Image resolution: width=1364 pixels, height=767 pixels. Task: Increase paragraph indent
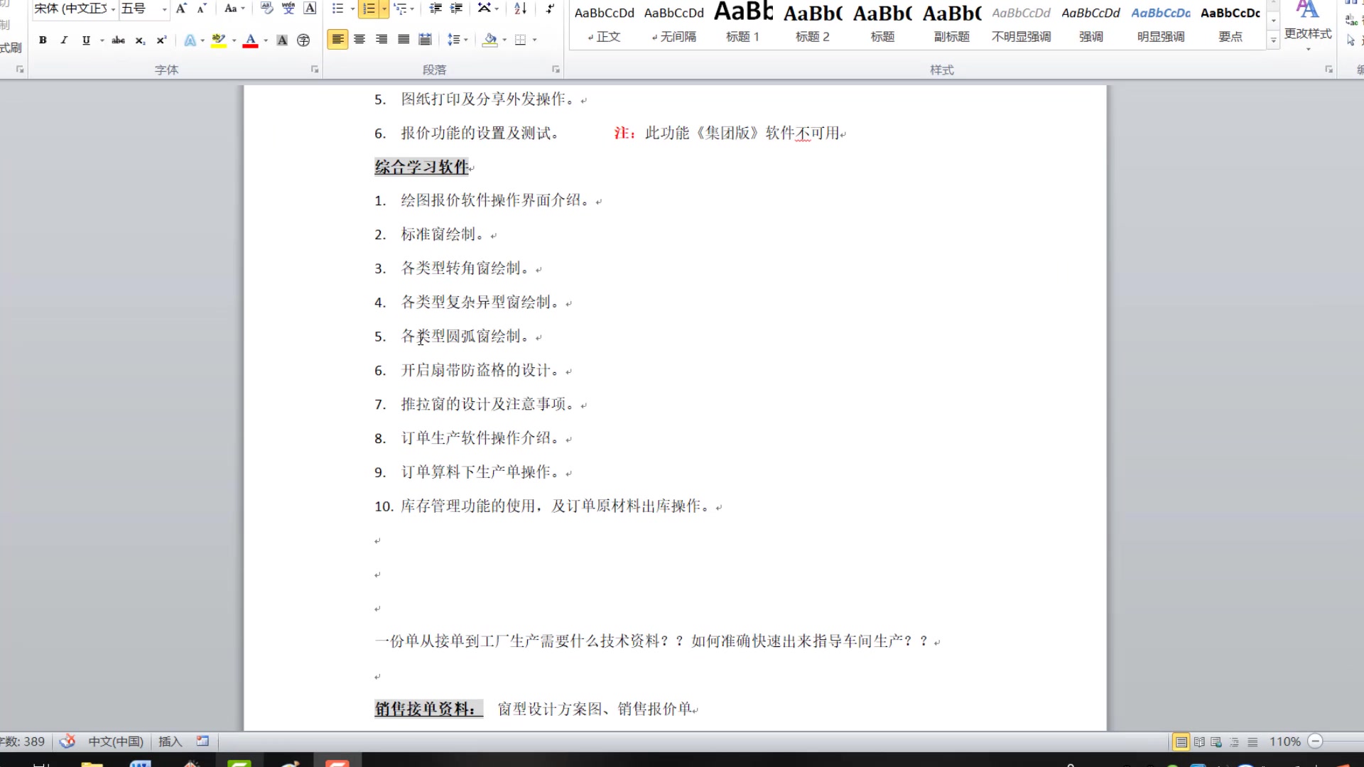(457, 9)
